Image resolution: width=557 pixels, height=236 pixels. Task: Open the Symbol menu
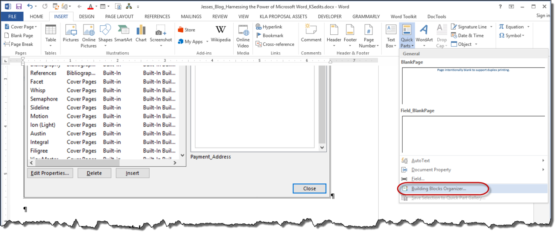click(512, 35)
